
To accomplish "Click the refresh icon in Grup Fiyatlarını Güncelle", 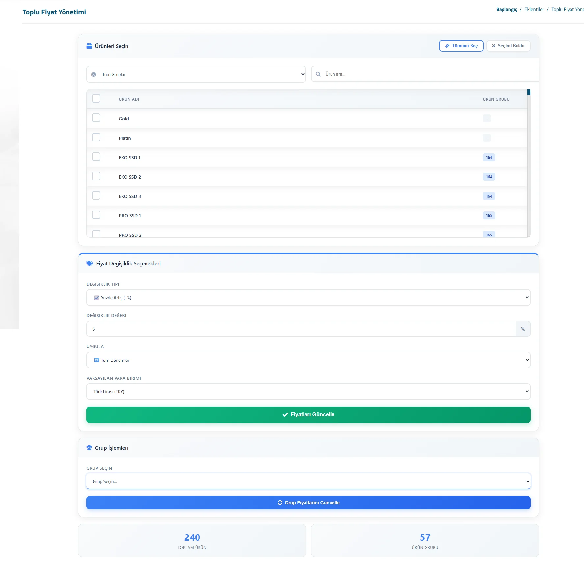I will click(280, 502).
